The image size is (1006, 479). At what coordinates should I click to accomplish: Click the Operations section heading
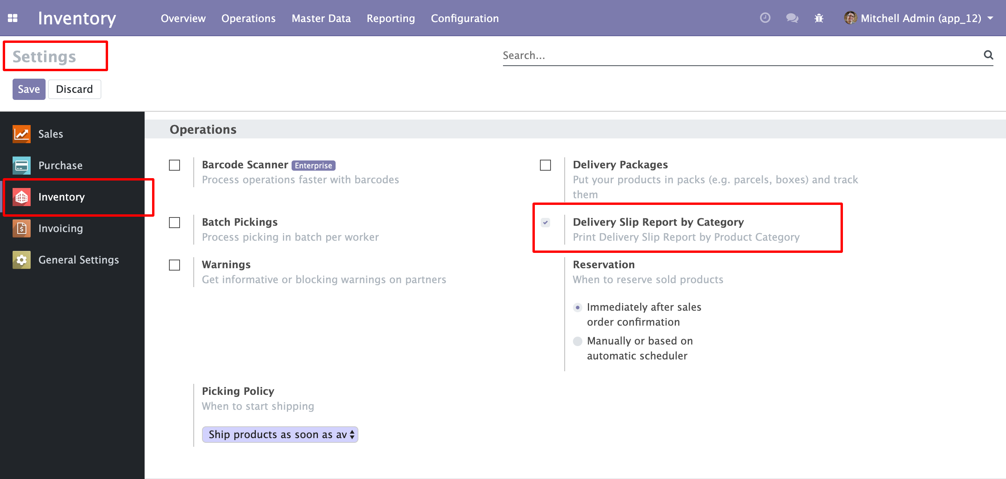203,129
